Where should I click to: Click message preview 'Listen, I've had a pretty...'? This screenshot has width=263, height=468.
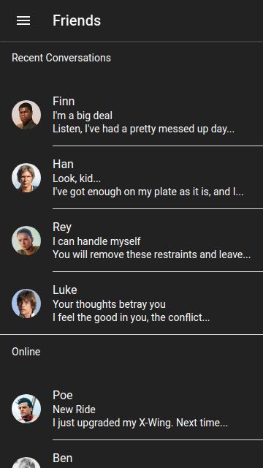tap(143, 129)
